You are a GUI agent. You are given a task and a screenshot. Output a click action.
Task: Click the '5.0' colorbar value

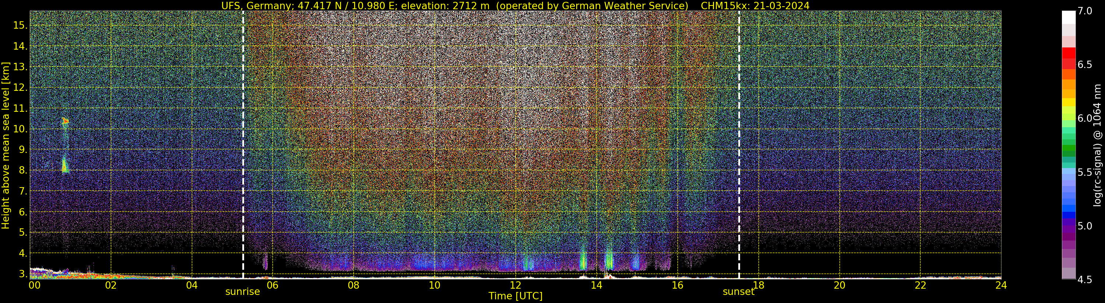[1085, 226]
